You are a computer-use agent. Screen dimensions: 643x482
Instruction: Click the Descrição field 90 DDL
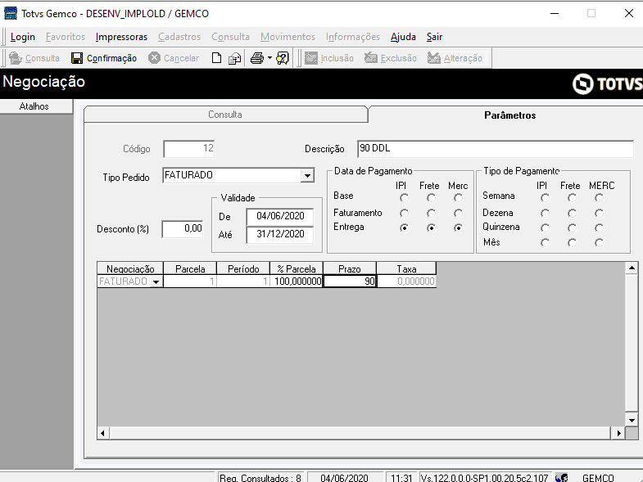(496, 149)
